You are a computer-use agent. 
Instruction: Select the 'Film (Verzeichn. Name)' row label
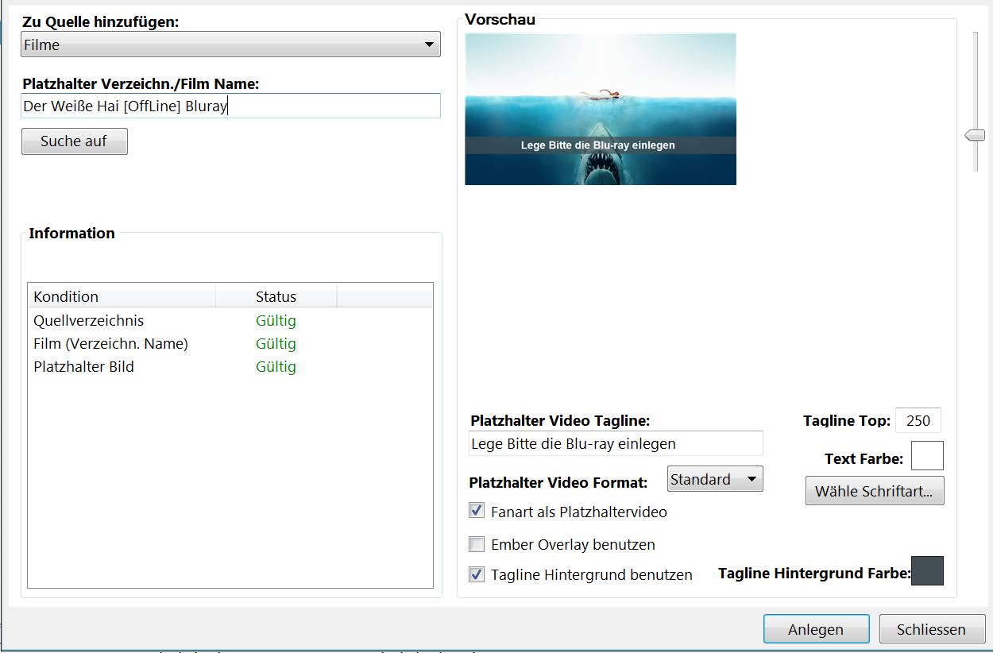(x=110, y=343)
